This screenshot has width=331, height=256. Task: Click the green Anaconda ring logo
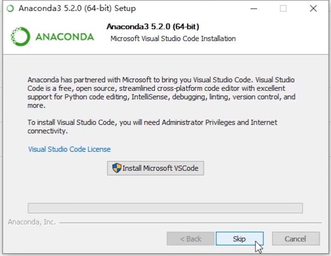tap(20, 37)
